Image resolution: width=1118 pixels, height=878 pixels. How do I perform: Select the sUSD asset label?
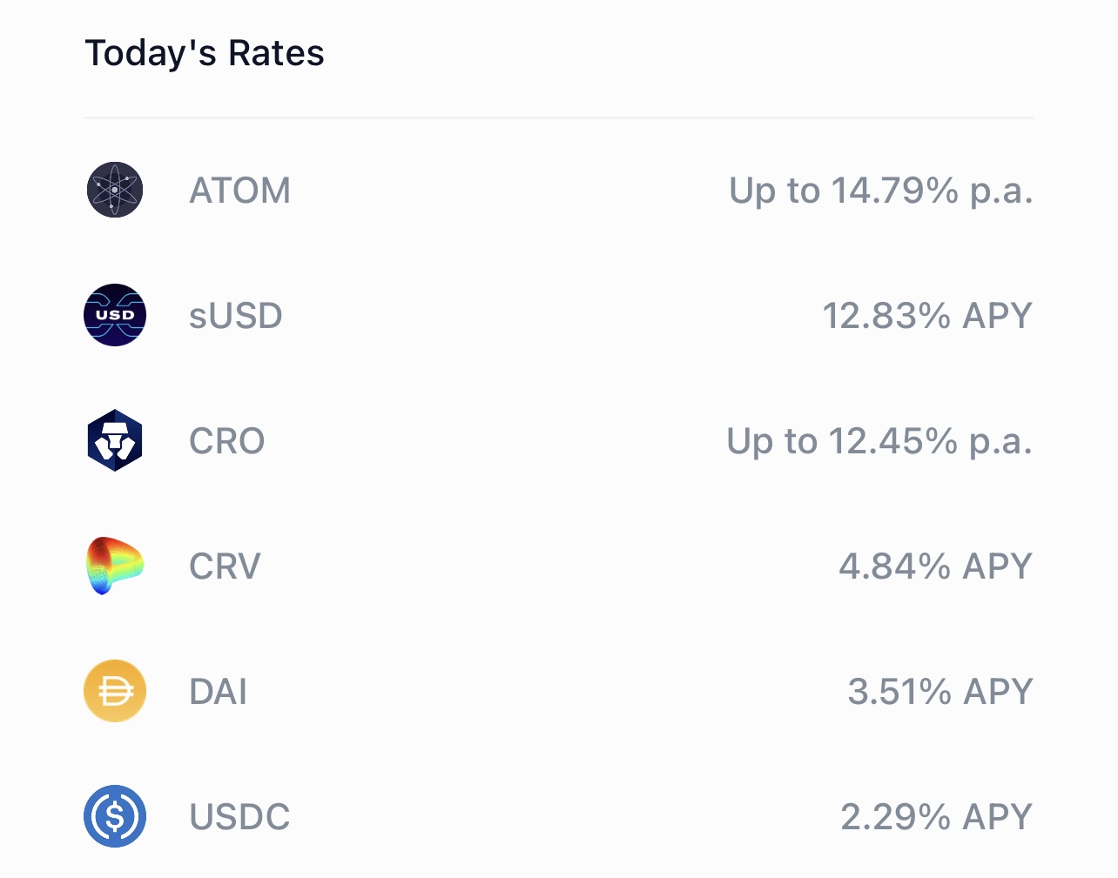[235, 316]
